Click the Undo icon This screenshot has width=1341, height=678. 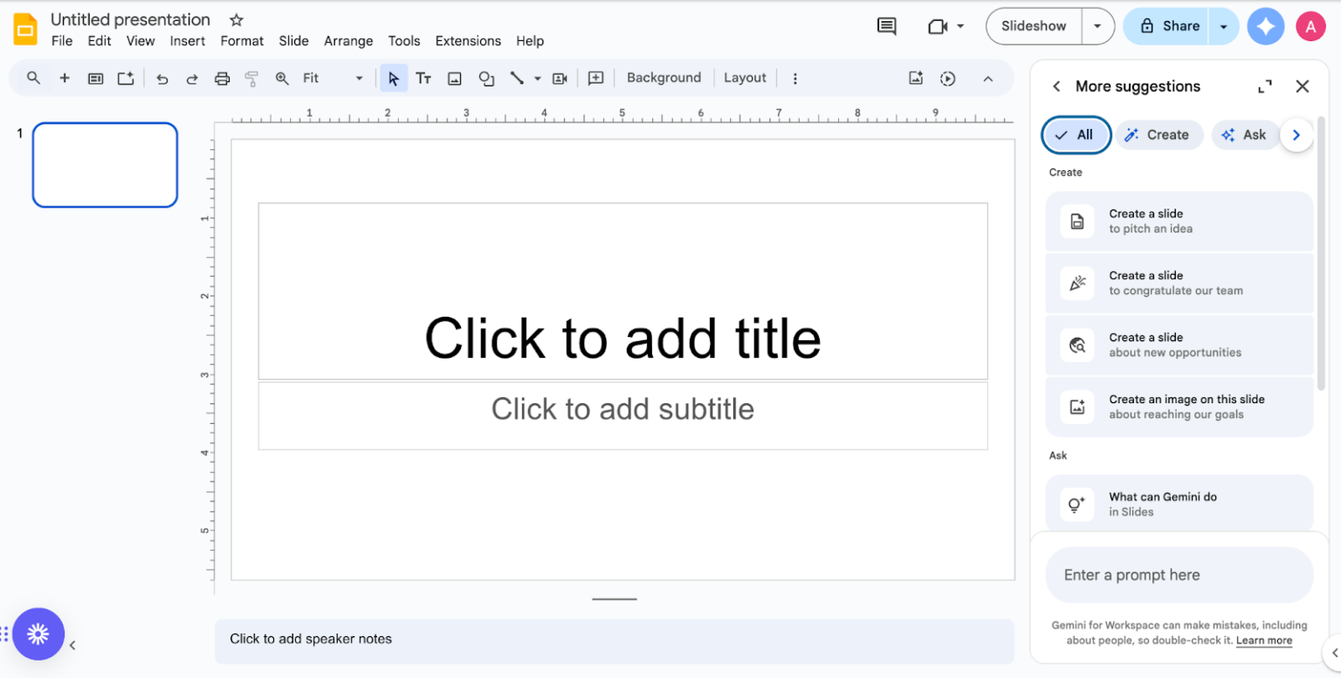tap(162, 78)
